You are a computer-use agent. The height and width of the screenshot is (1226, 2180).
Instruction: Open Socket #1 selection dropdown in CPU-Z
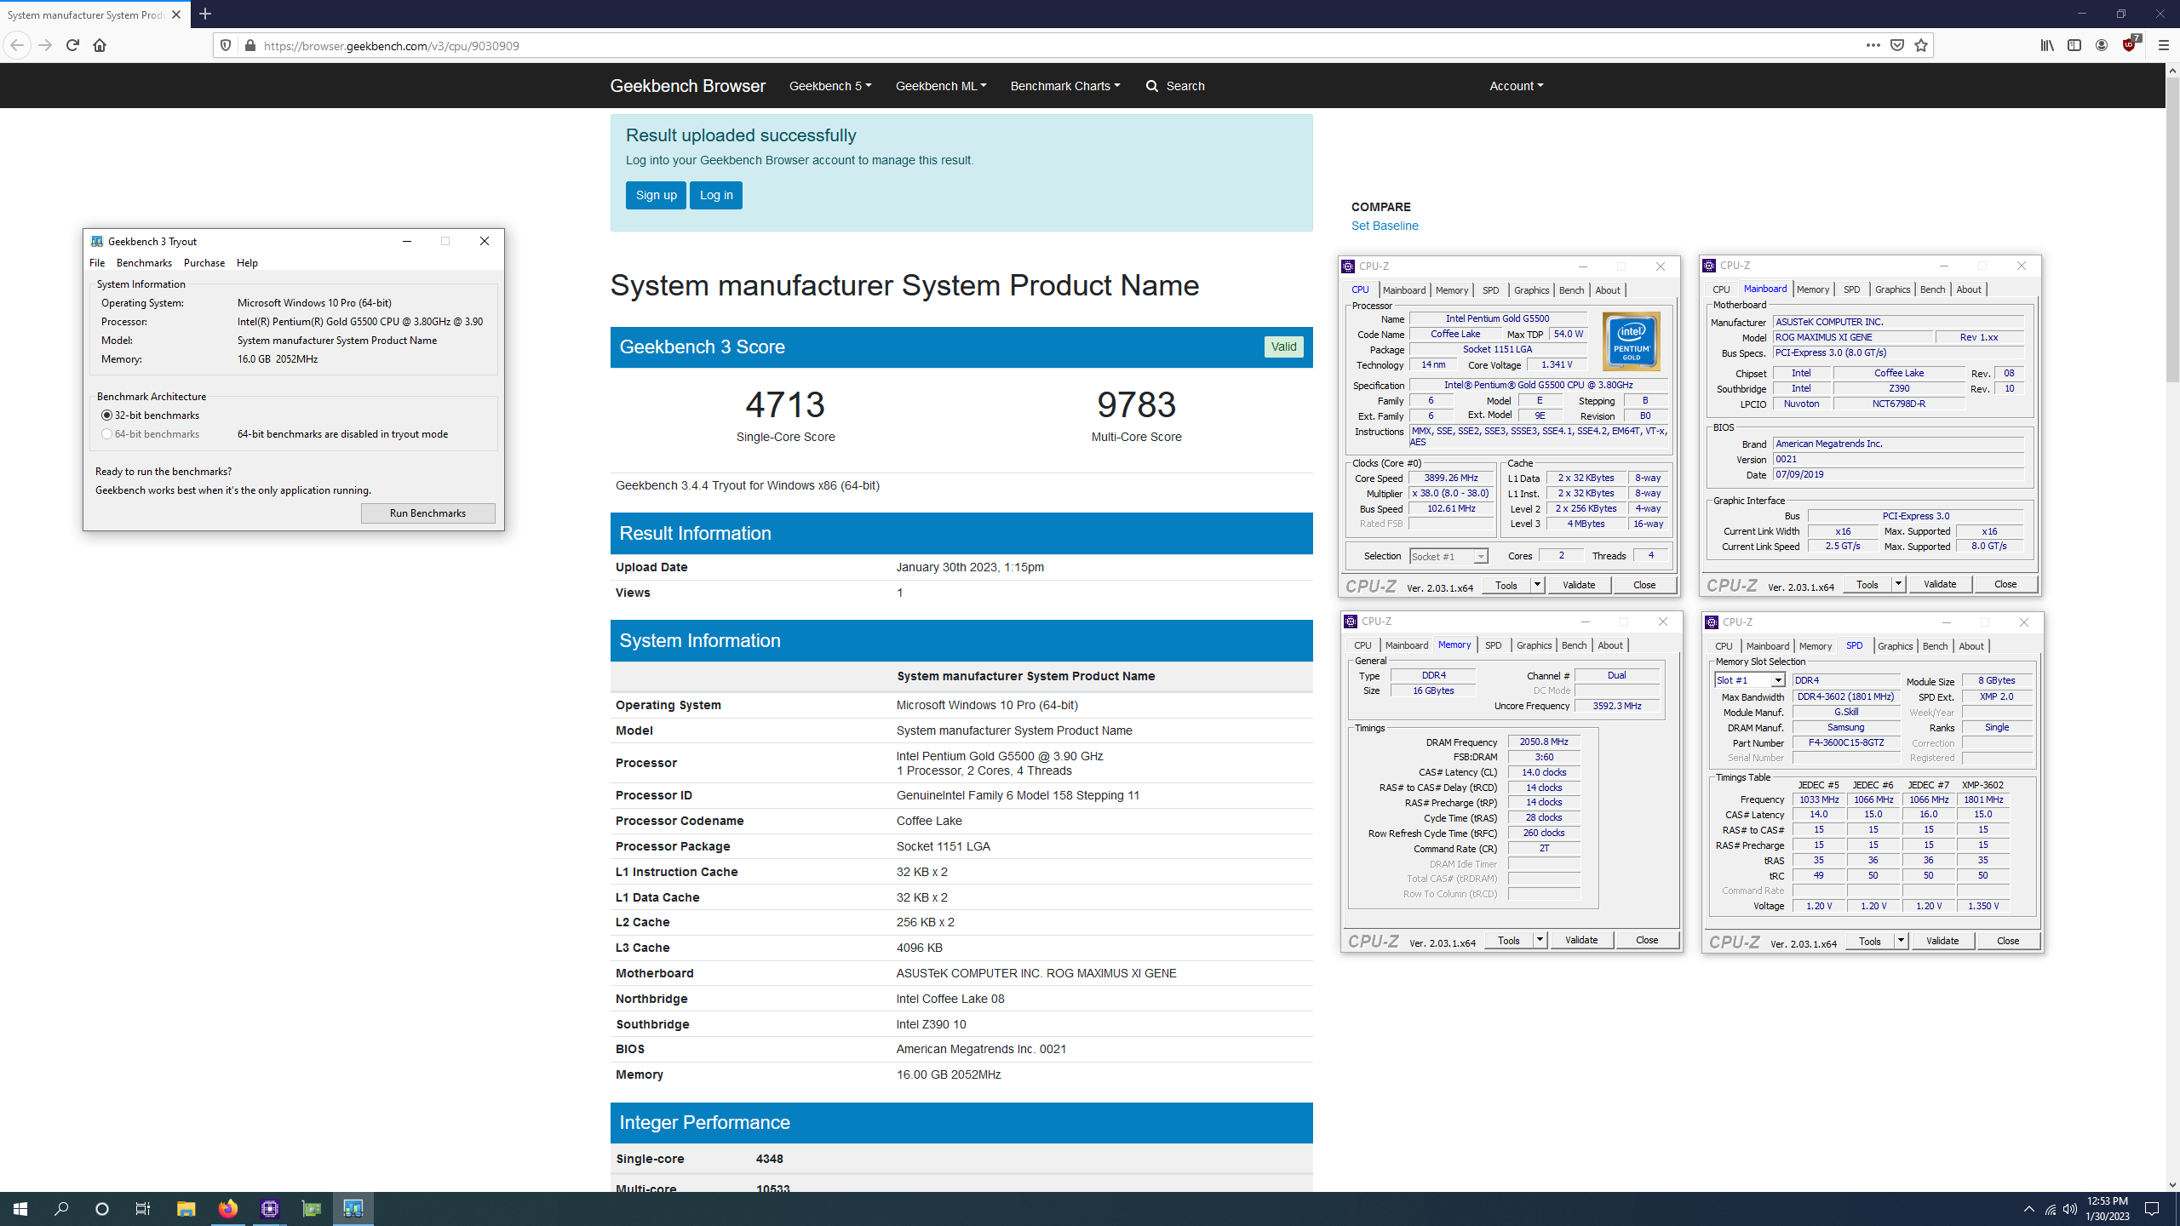1449,556
